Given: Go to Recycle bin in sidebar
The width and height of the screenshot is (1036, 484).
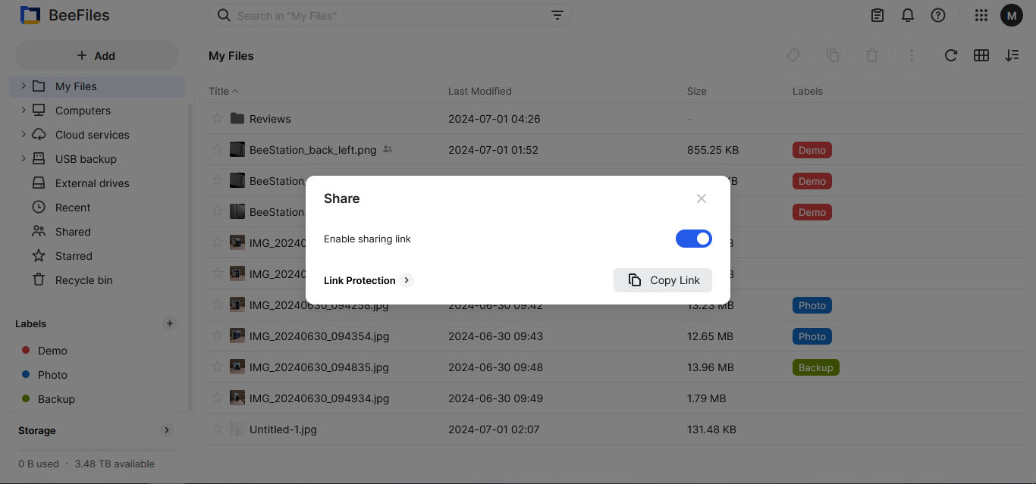Looking at the screenshot, I should [x=83, y=280].
